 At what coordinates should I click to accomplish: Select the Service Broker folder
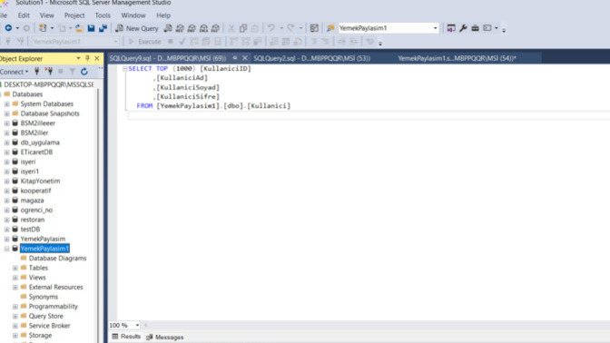point(49,326)
